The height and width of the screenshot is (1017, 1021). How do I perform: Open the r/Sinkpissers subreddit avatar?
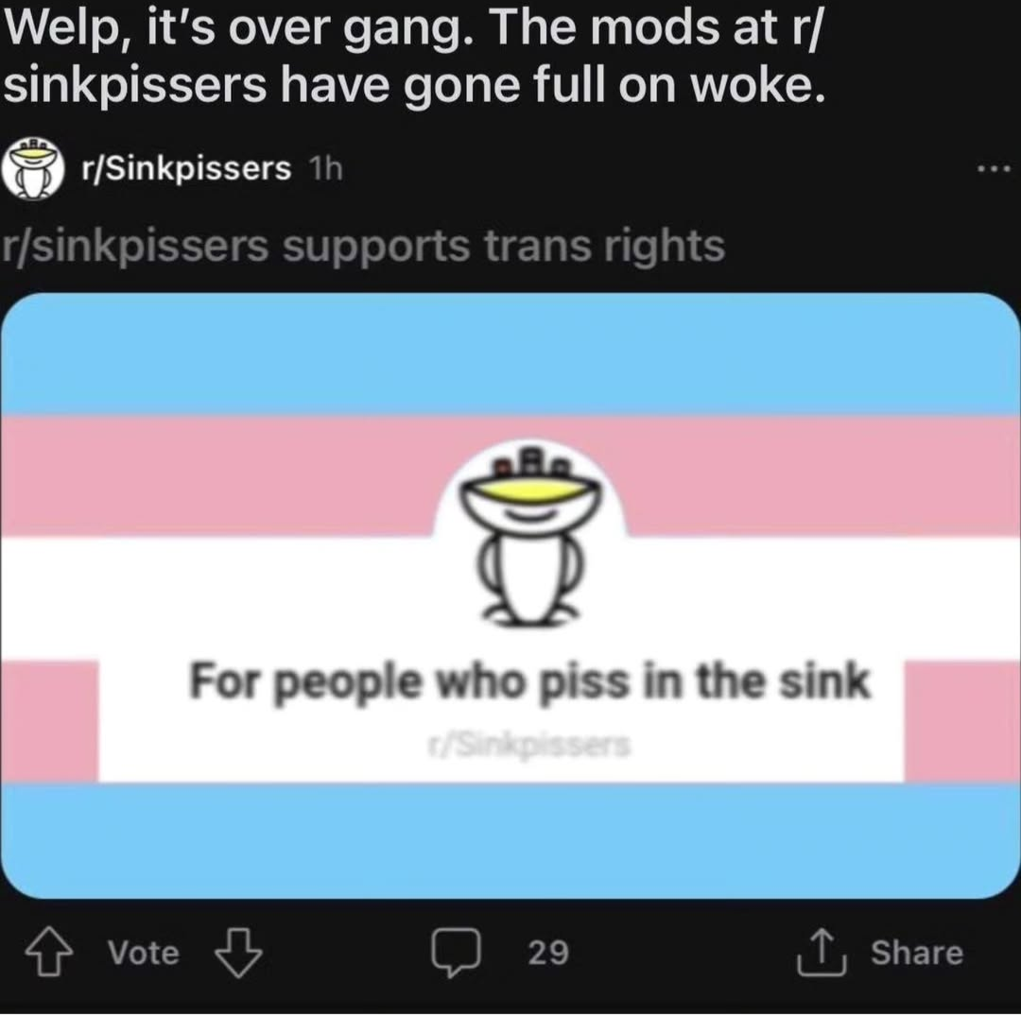coord(33,168)
